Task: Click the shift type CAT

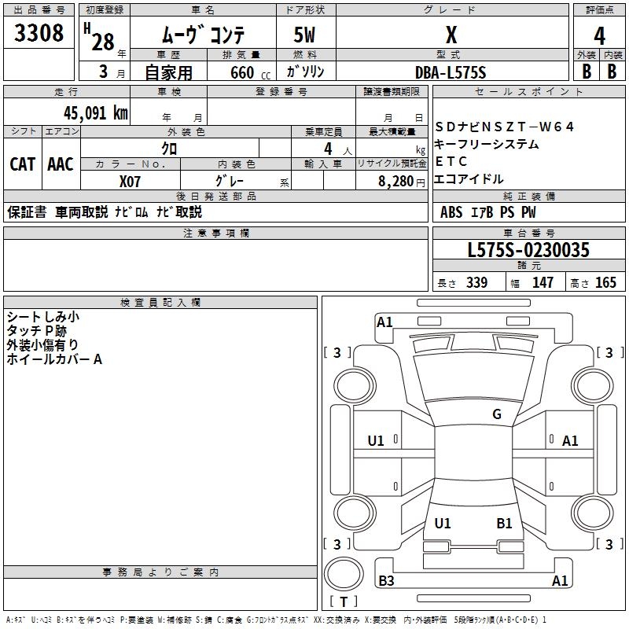Action: pyautogui.click(x=23, y=164)
